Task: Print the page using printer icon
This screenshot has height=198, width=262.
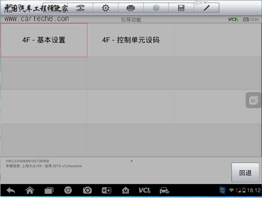Action: [x=131, y=8]
